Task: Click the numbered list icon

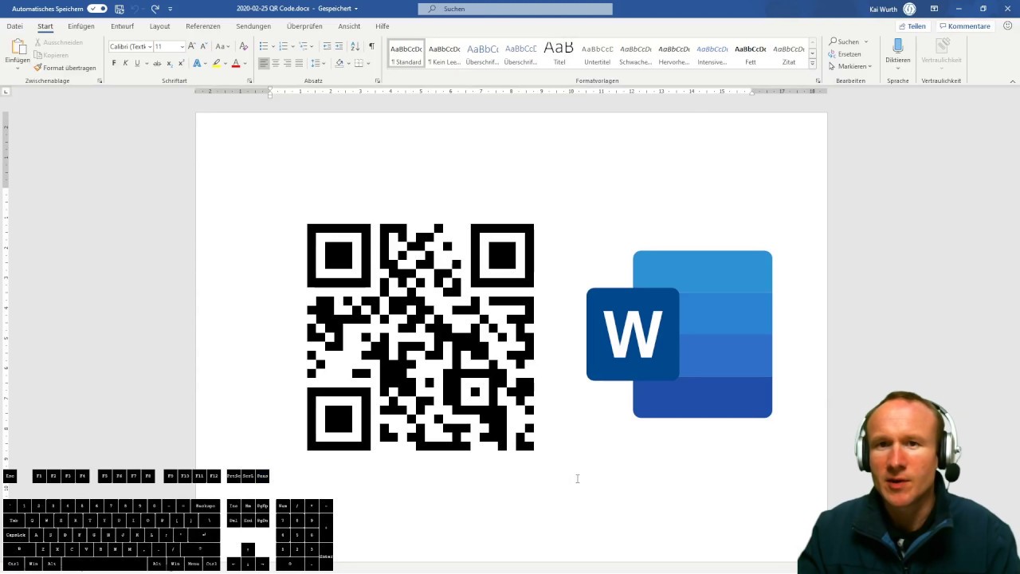Action: (x=283, y=46)
